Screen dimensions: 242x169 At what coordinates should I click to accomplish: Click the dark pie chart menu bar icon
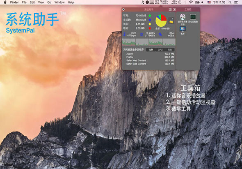[147, 2]
